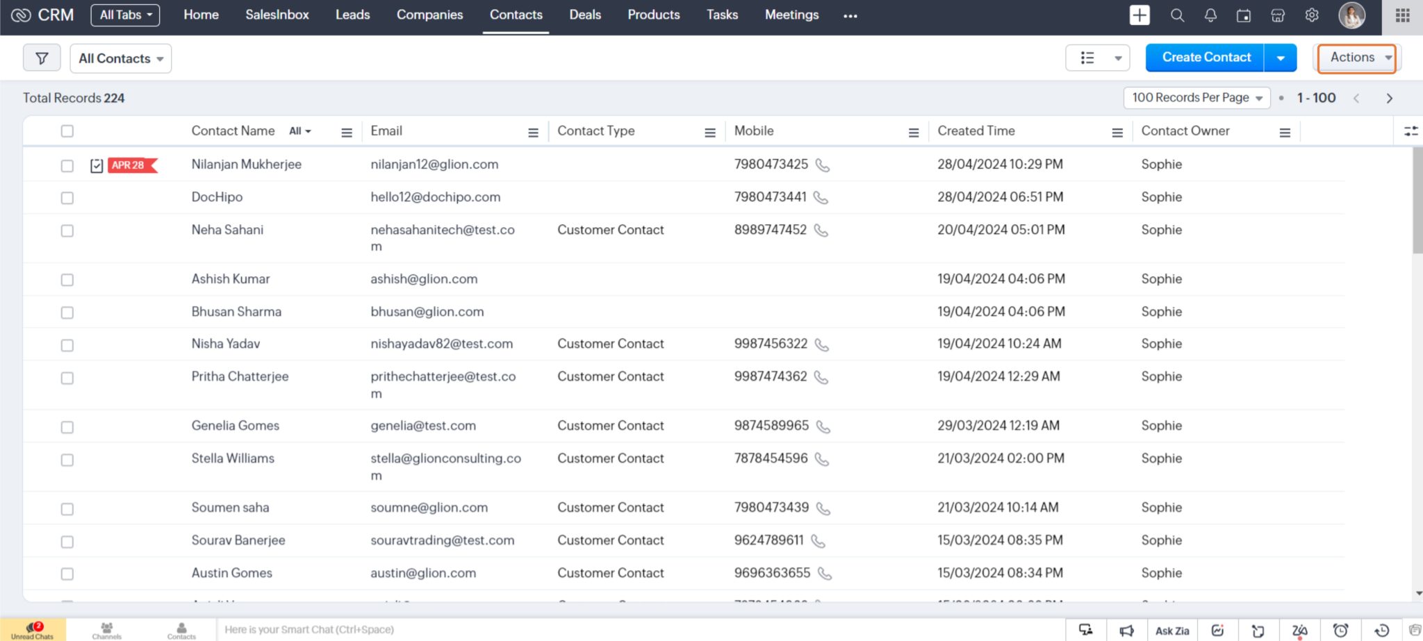Viewport: 1423px width, 641px height.
Task: Open the notifications bell icon
Action: pyautogui.click(x=1211, y=15)
